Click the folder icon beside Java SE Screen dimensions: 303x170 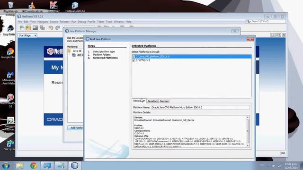click(x=70, y=51)
